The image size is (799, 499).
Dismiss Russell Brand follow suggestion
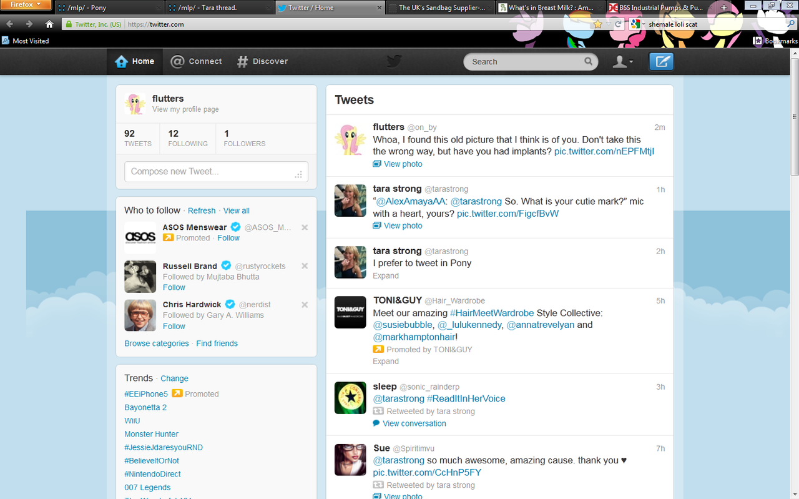click(x=305, y=266)
